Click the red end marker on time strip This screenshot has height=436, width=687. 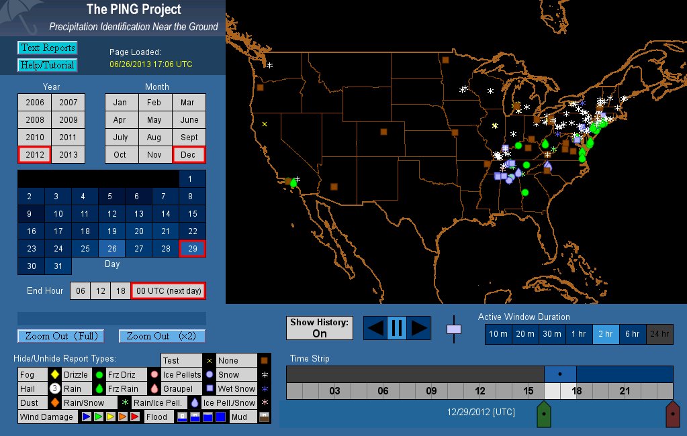click(x=672, y=415)
